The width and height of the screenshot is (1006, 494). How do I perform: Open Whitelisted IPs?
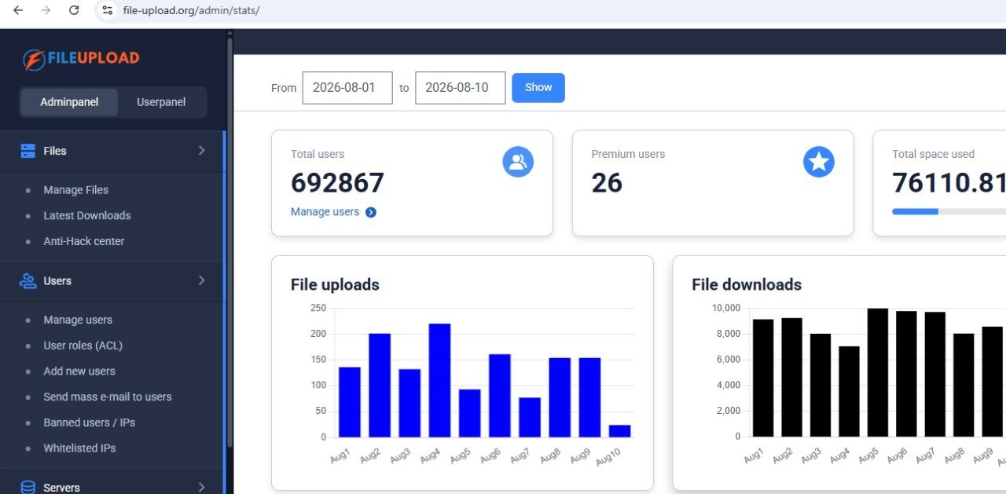[x=79, y=448]
